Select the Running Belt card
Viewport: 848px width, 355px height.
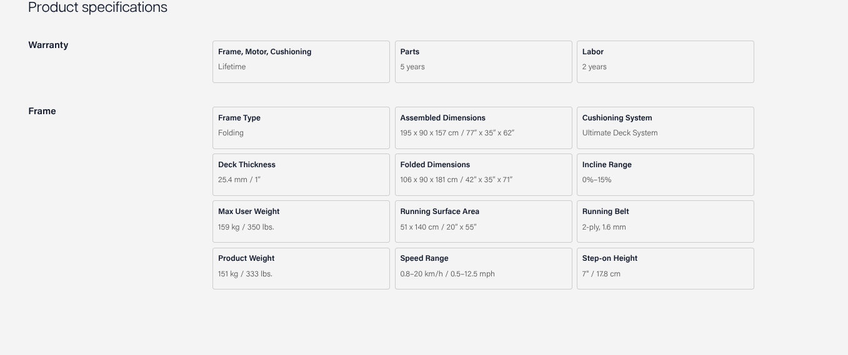[665, 221]
